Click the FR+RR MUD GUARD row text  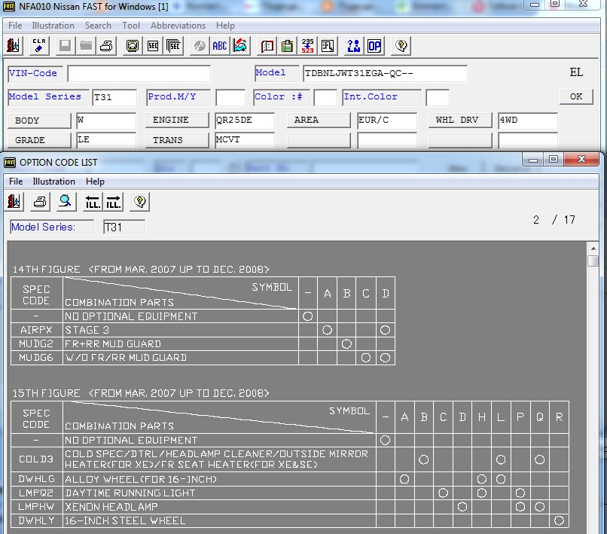(x=113, y=344)
